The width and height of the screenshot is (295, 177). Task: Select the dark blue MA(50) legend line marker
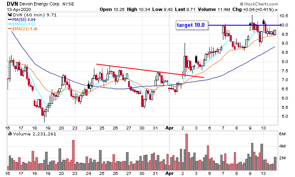click(x=10, y=19)
